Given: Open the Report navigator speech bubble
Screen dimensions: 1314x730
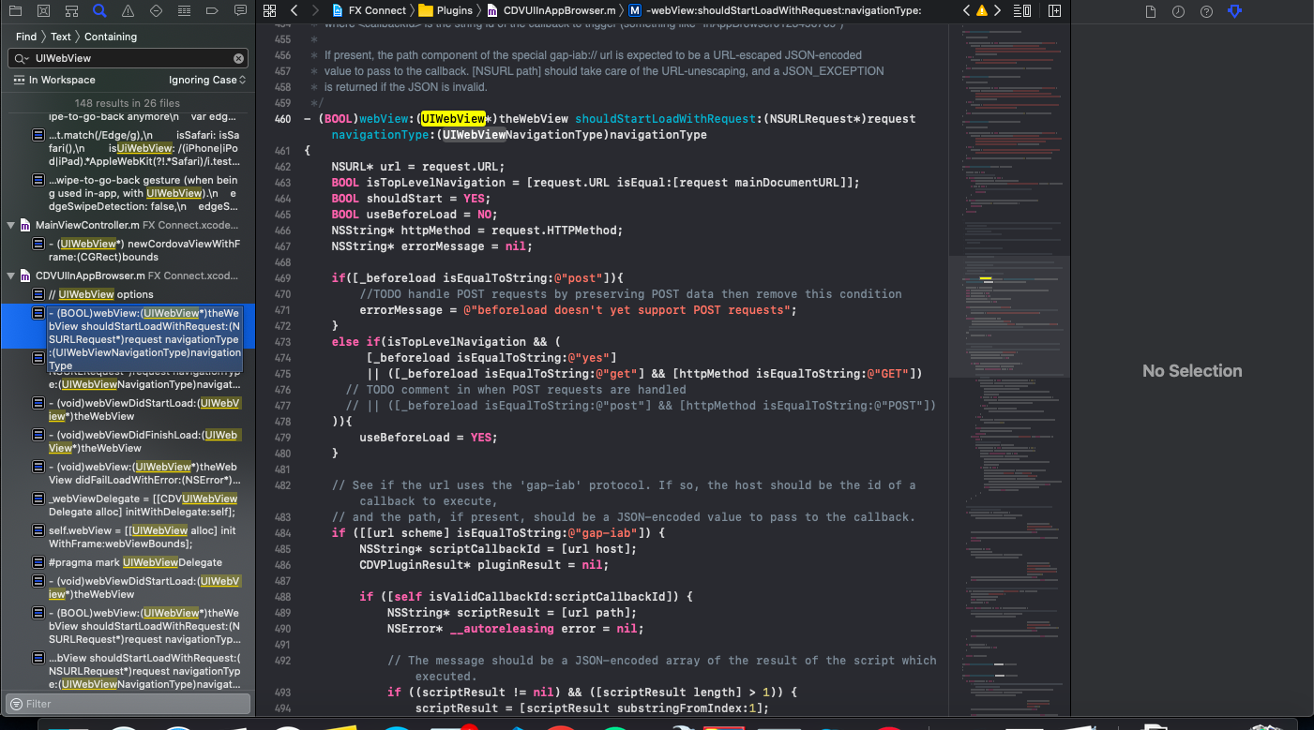Looking at the screenshot, I should point(240,10).
